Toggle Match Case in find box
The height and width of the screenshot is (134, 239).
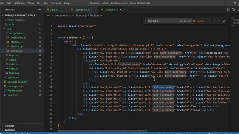coord(181,21)
